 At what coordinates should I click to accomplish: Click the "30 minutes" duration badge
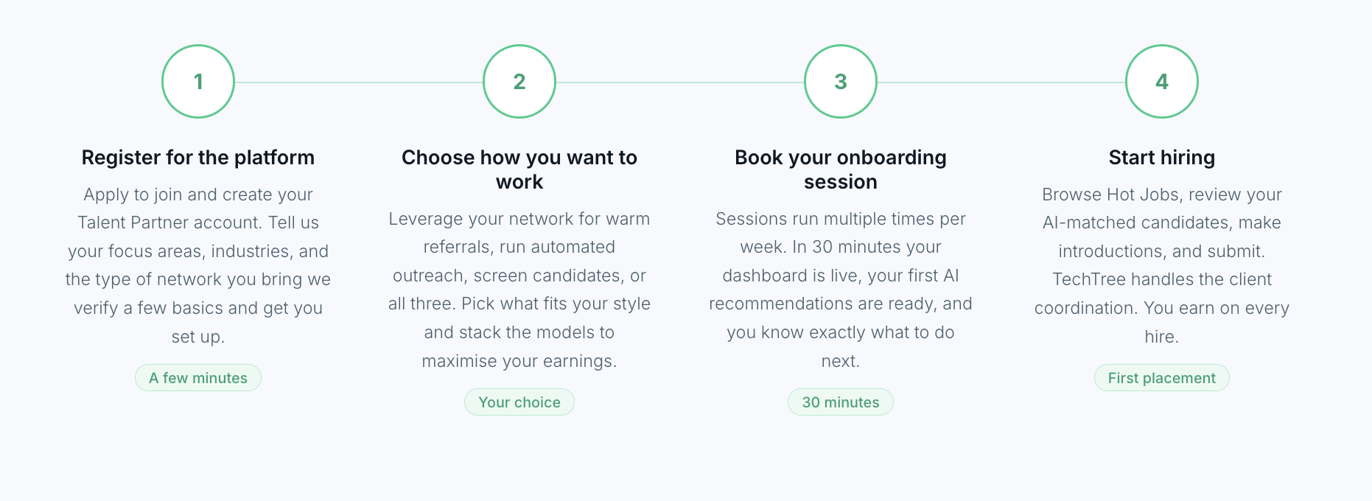[841, 402]
